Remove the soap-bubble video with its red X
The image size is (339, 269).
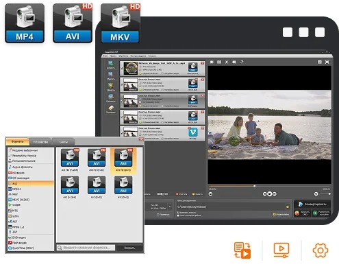click(x=203, y=63)
